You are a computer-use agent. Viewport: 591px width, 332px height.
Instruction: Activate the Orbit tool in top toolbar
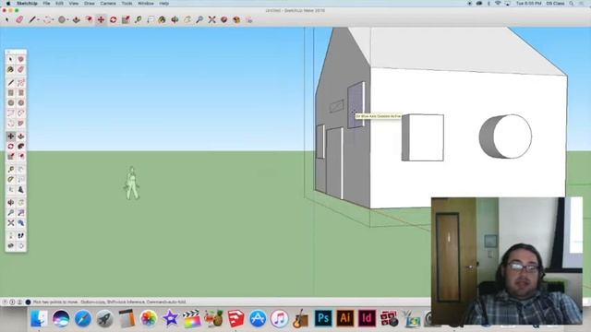coord(175,19)
